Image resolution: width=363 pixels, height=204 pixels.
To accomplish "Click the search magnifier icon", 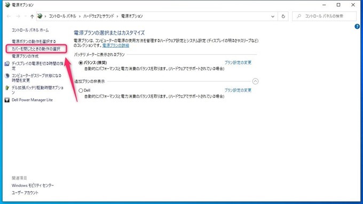I will coord(299,16).
